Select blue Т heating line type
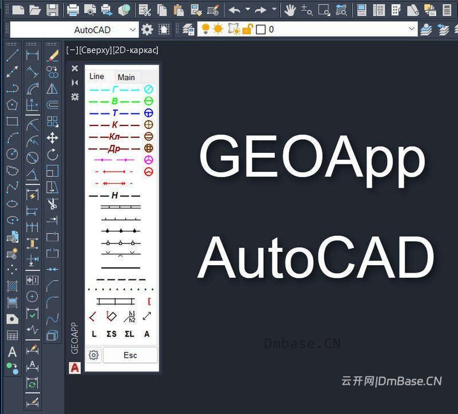The width and height of the screenshot is (458, 414). 114,113
